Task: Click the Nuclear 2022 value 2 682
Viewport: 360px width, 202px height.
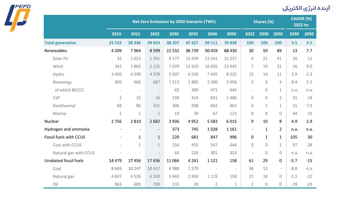Action: (154, 121)
